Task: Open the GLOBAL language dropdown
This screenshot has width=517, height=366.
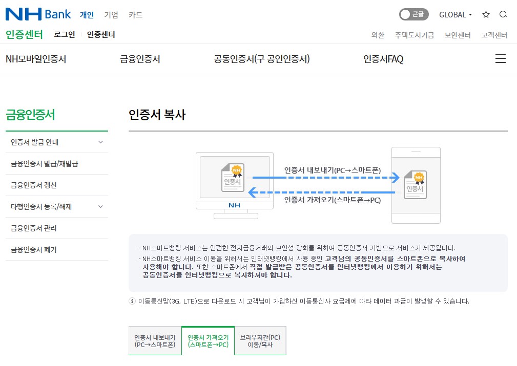Action: [x=456, y=15]
